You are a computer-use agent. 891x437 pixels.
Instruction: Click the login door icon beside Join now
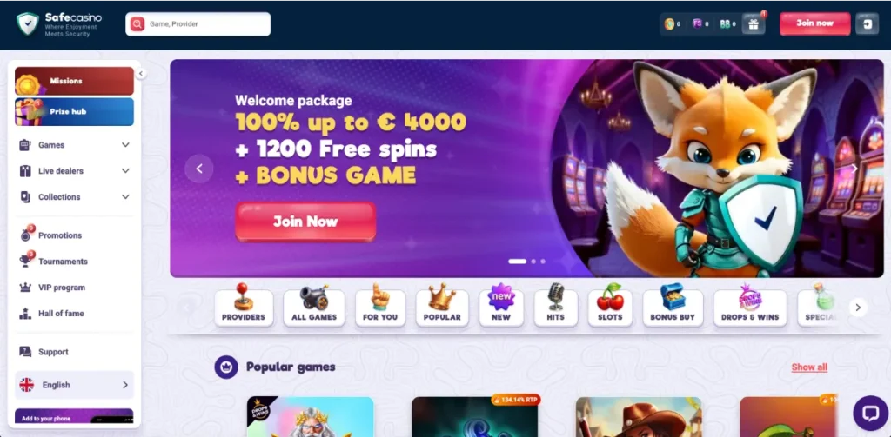coord(868,23)
